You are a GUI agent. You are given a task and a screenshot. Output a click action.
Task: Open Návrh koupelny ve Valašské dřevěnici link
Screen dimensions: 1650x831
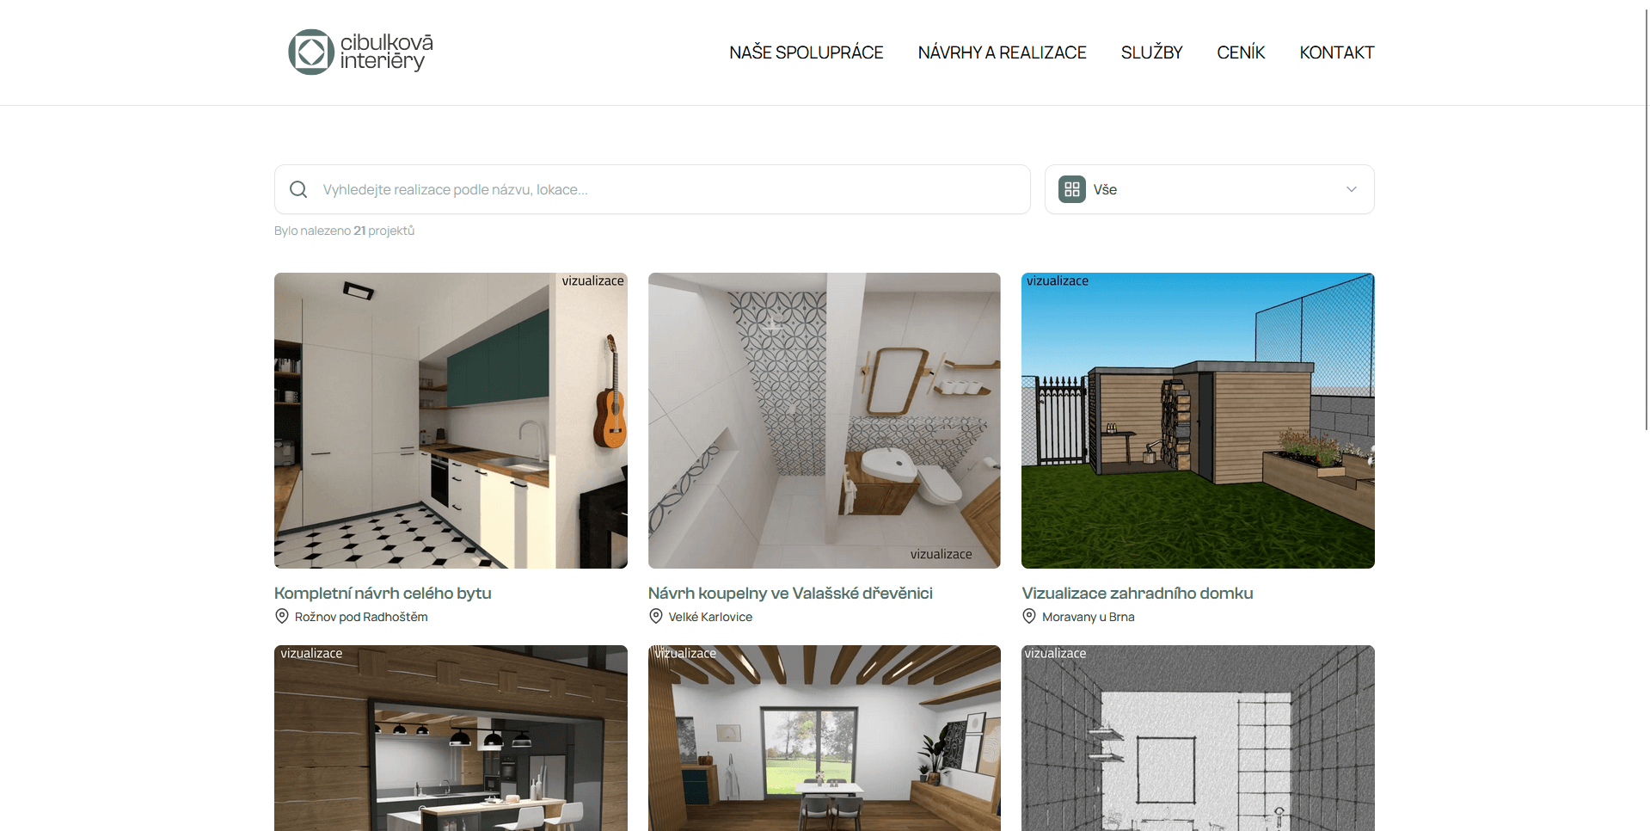tap(790, 593)
